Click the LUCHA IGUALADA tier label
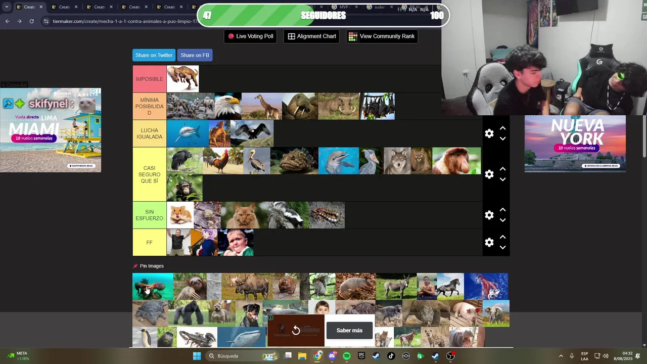The height and width of the screenshot is (364, 647). point(149,133)
